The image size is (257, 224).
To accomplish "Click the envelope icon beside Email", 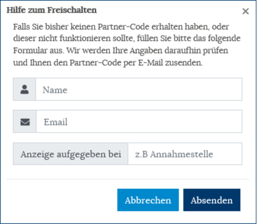I will [x=25, y=122].
